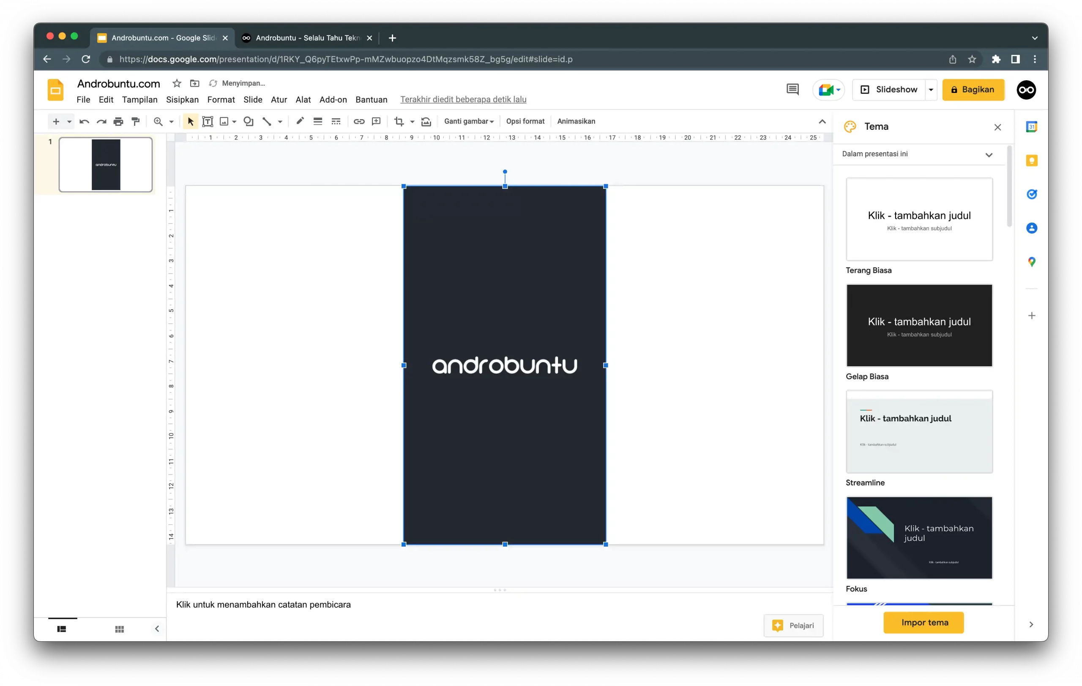The height and width of the screenshot is (686, 1082).
Task: Click the Bagikan button
Action: (x=973, y=90)
